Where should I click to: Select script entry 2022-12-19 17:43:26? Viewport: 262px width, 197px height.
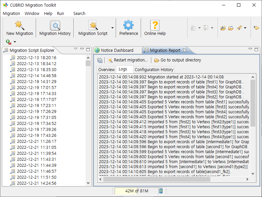(37, 136)
